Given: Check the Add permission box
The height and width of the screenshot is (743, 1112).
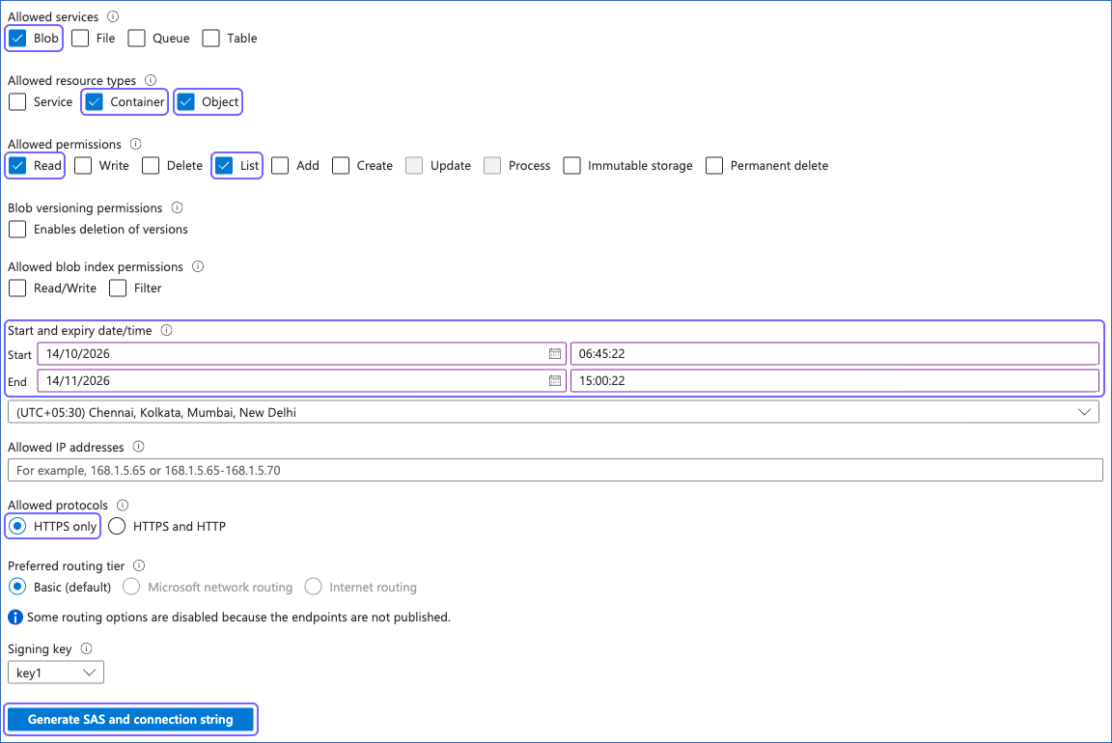Looking at the screenshot, I should pyautogui.click(x=280, y=166).
